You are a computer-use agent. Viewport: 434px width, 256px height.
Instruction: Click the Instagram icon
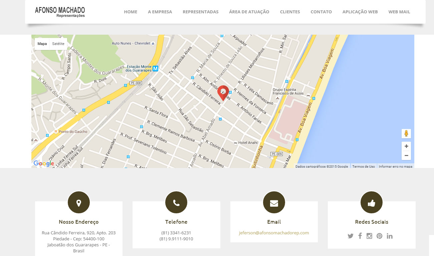369,236
